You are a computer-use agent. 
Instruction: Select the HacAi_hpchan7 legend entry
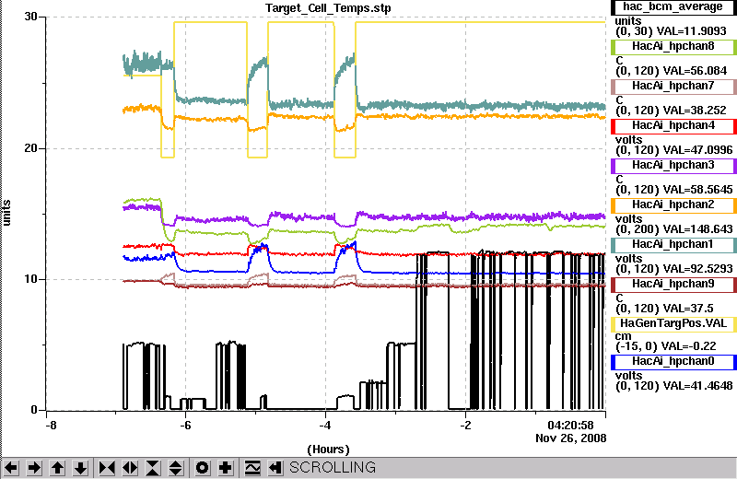(x=673, y=86)
